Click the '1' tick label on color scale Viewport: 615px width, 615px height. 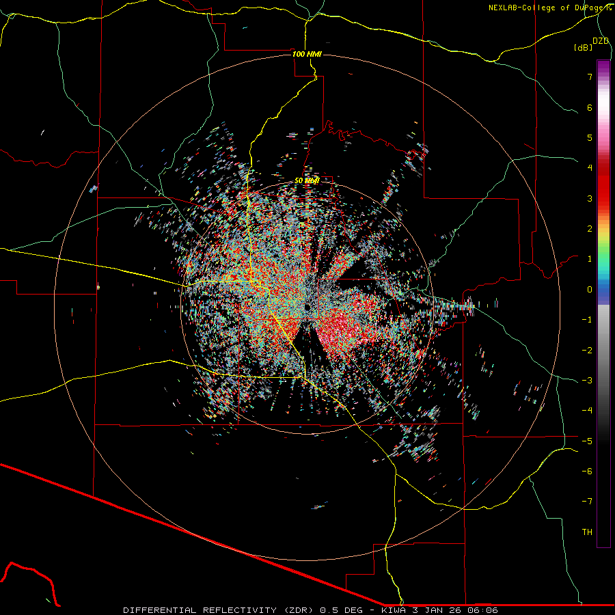click(590, 259)
